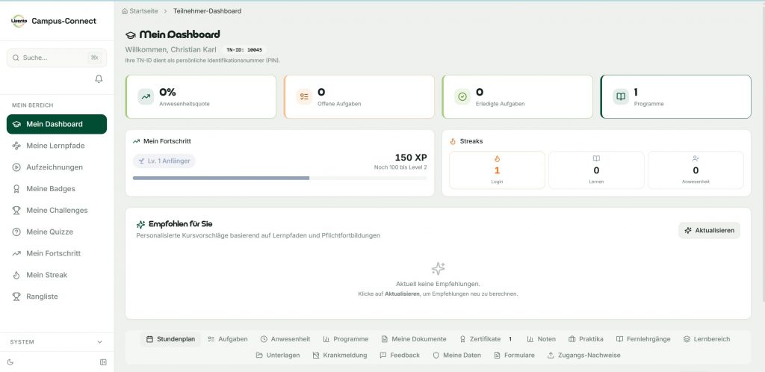Viewport: 765px width, 372px height.
Task: Click Teilnehmer-Dashboard breadcrumb text
Action: pos(207,10)
